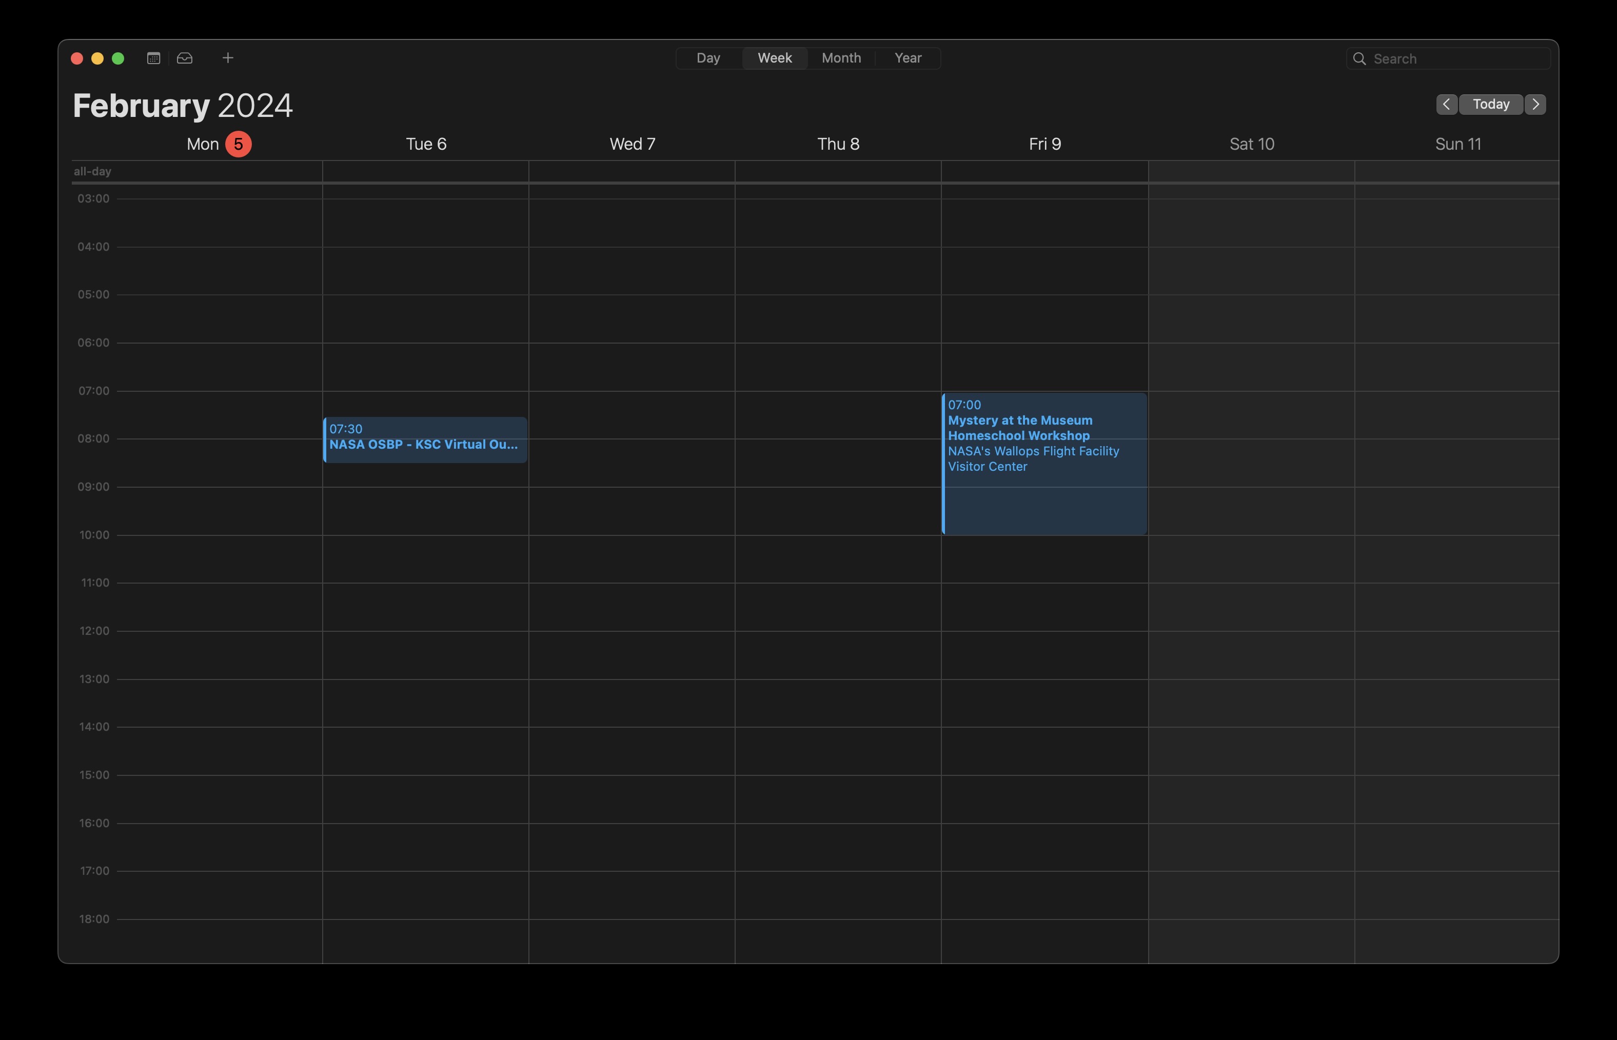1617x1040 pixels.
Task: Open the NASA OSBP KSC Virtual event
Action: pos(425,439)
